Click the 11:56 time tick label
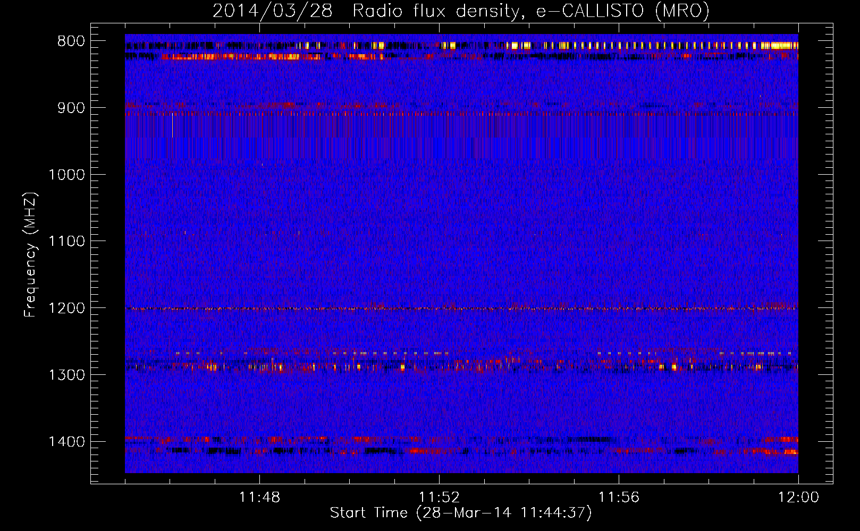The width and height of the screenshot is (860, 531). (619, 498)
